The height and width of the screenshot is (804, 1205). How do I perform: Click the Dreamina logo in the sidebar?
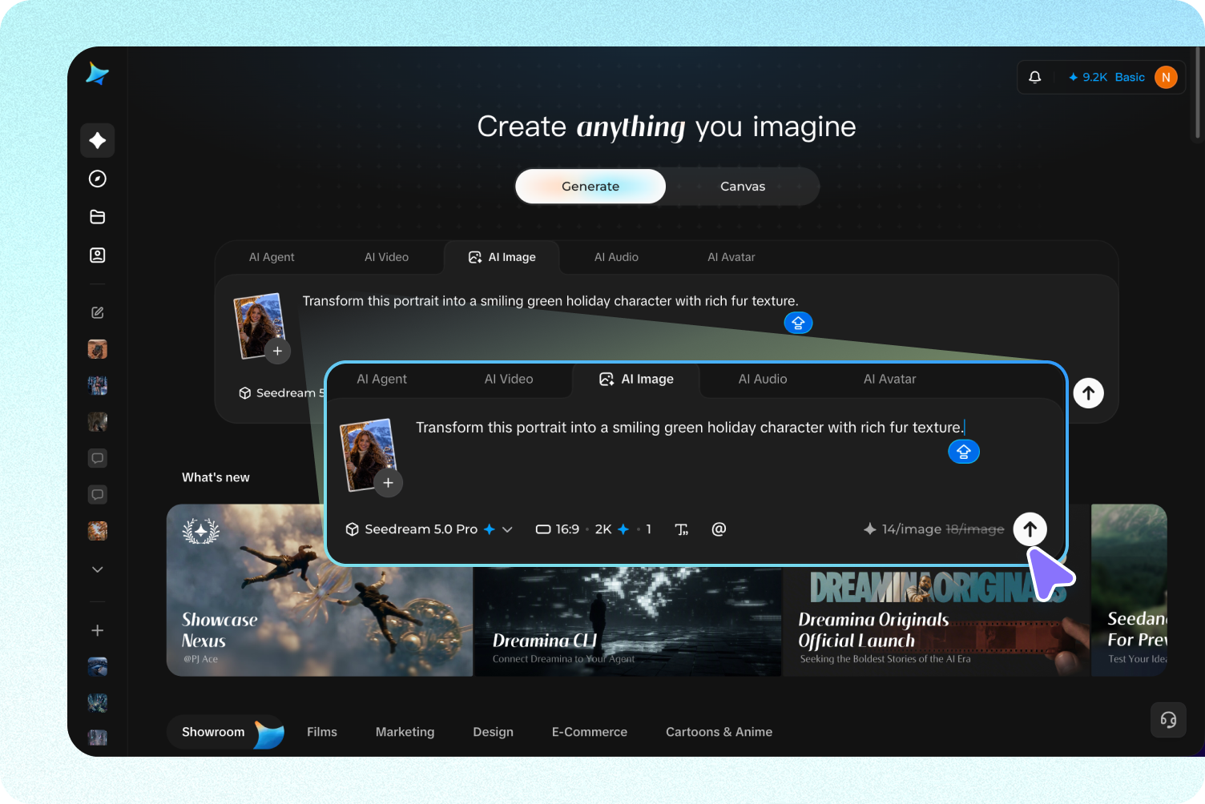[97, 74]
